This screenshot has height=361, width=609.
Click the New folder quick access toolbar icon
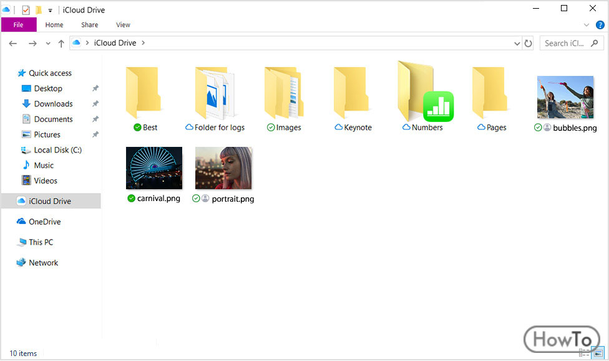tap(39, 10)
